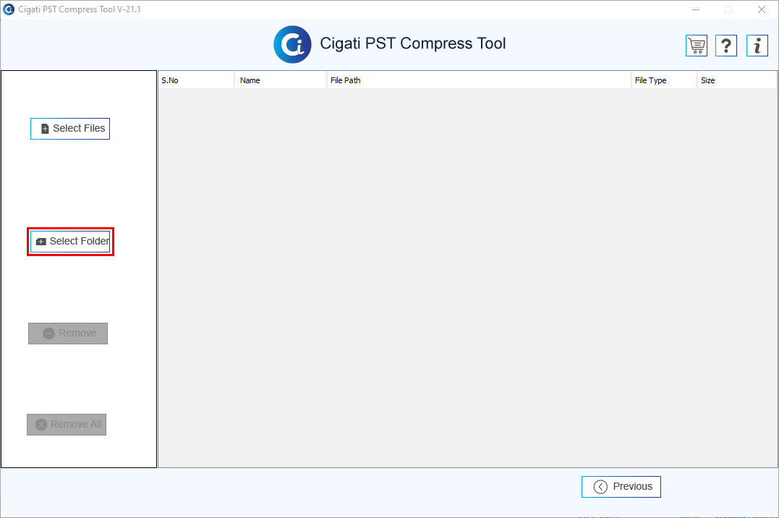
Task: Click the Remove All button
Action: coord(67,425)
